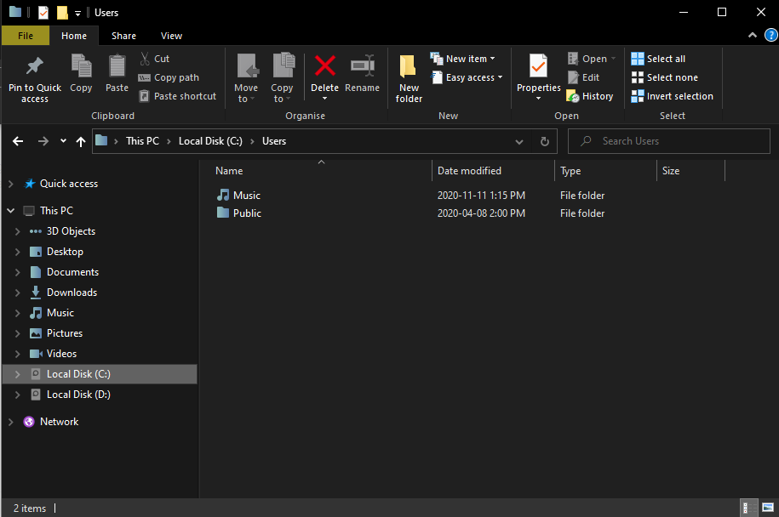
Task: Open New item dropdown
Action: pyautogui.click(x=462, y=59)
